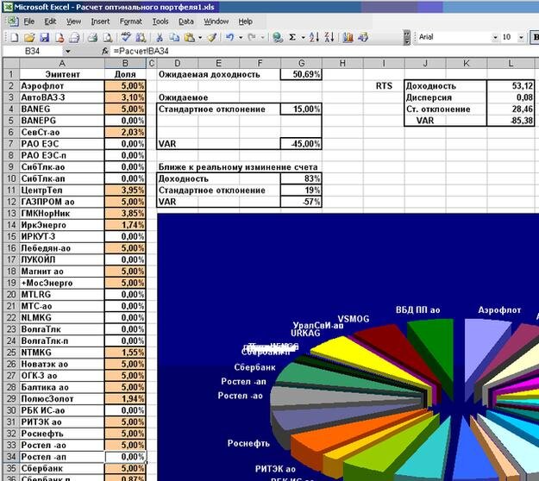Click the AutoSum sigma icon

coord(292,37)
